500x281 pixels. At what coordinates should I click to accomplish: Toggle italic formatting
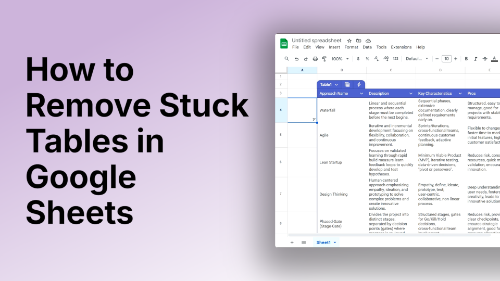tap(476, 59)
